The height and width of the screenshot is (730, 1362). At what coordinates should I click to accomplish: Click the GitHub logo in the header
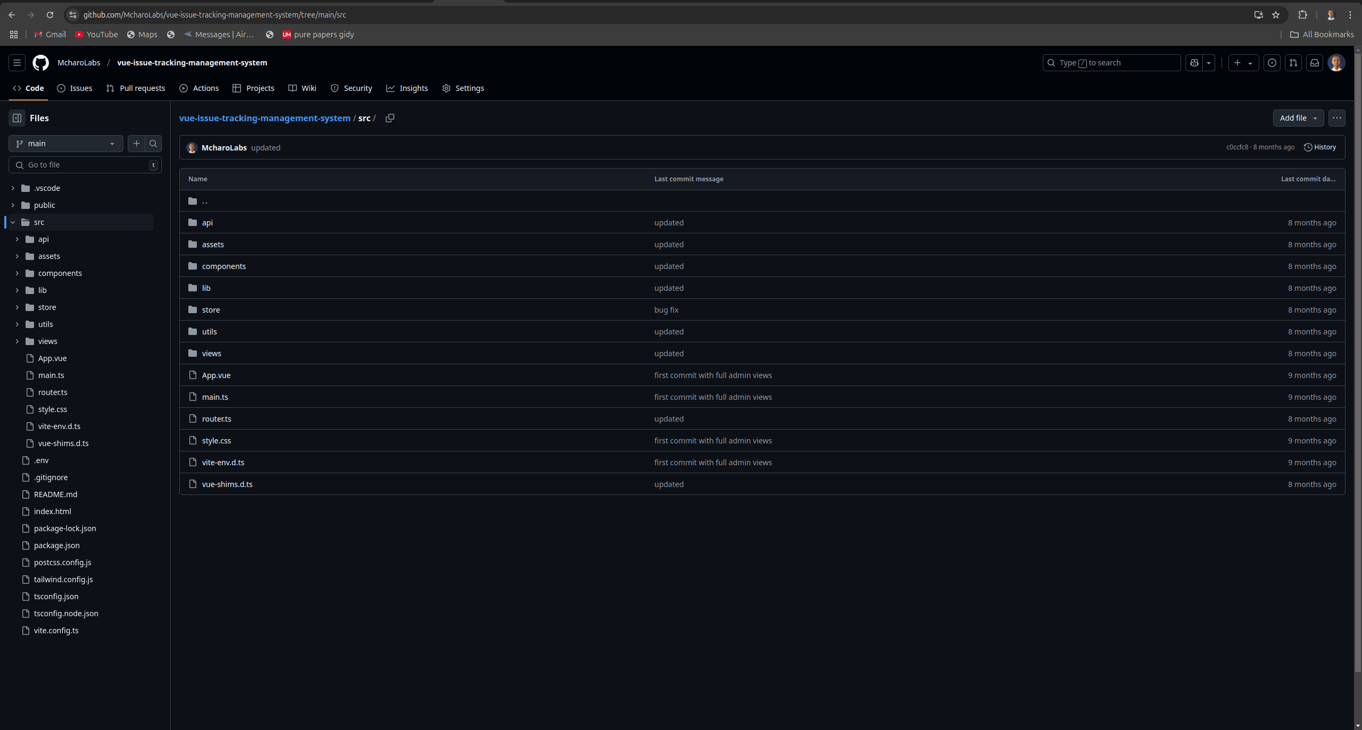(x=40, y=63)
